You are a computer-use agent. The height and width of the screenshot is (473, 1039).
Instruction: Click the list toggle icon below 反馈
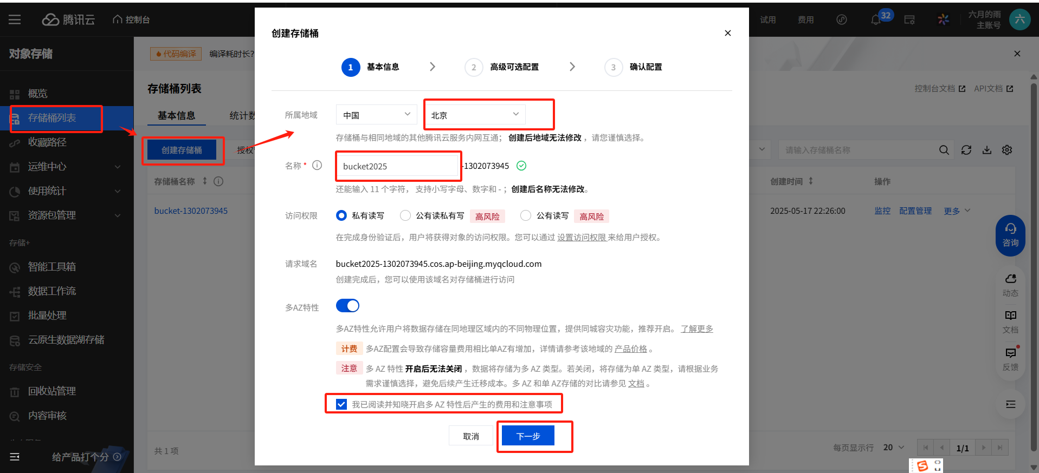point(1010,404)
